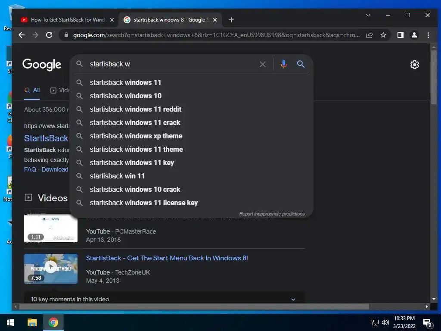Expand 10 key moments in this video
This screenshot has width=441, height=331.
(164, 299)
